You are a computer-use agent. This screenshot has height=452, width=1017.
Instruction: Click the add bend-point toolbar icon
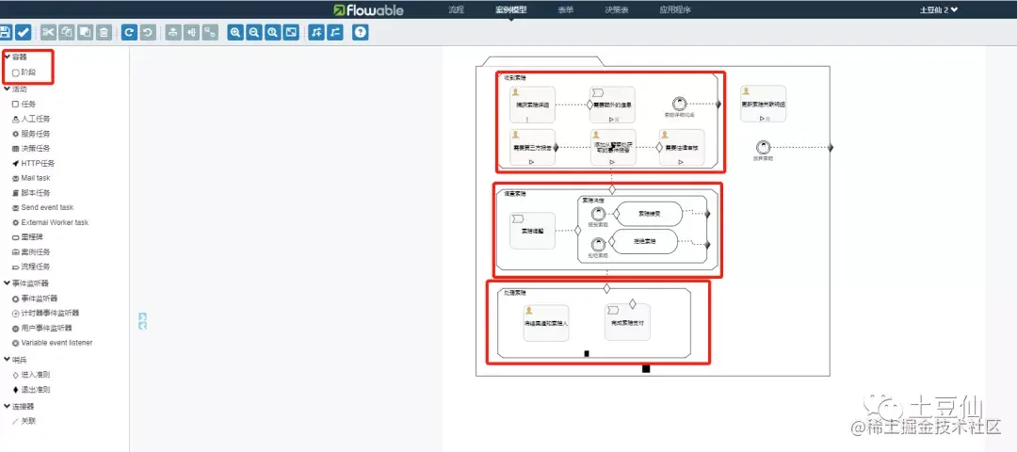click(315, 32)
